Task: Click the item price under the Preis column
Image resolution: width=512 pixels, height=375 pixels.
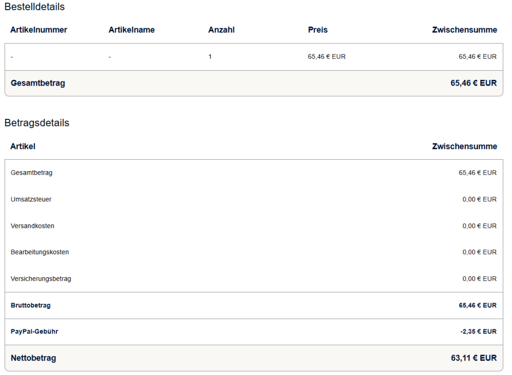Action: coord(326,57)
